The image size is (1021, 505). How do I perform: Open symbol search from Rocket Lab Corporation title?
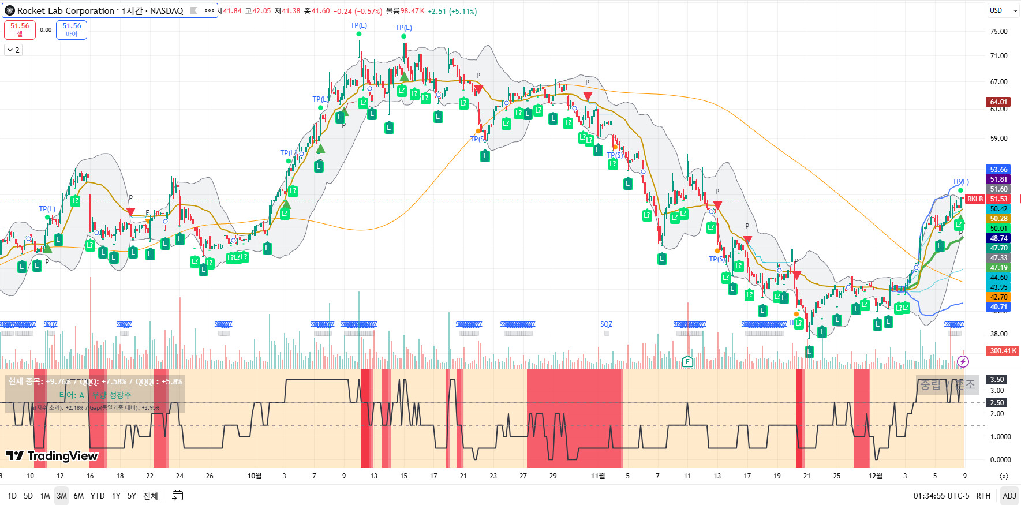(100, 10)
